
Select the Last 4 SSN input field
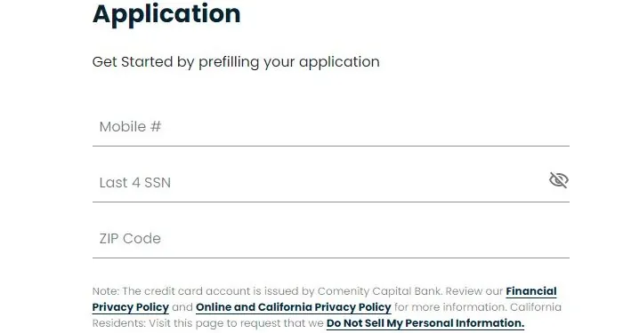pos(330,183)
